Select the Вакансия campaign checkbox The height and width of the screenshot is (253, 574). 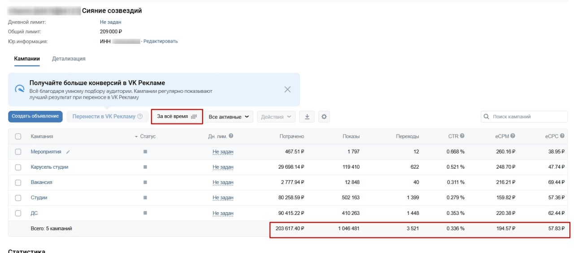18,182
